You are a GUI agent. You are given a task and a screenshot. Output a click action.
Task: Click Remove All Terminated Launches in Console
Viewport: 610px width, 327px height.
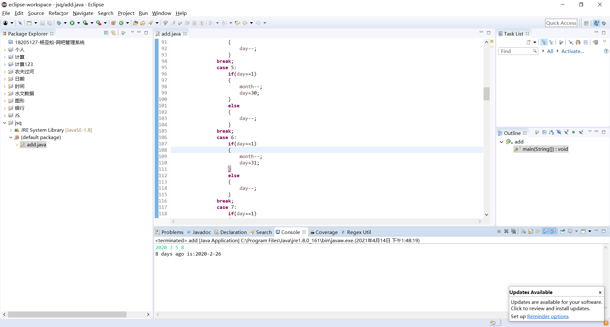513,231
